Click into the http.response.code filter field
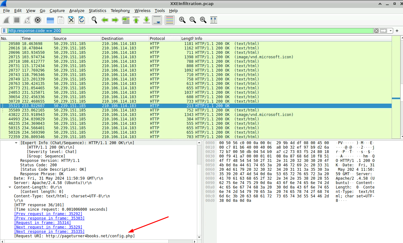403x243 pixels. pos(190,31)
